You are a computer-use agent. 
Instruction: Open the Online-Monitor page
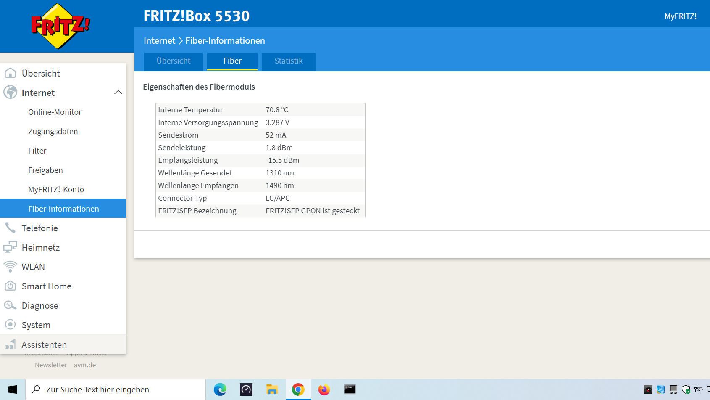(55, 112)
